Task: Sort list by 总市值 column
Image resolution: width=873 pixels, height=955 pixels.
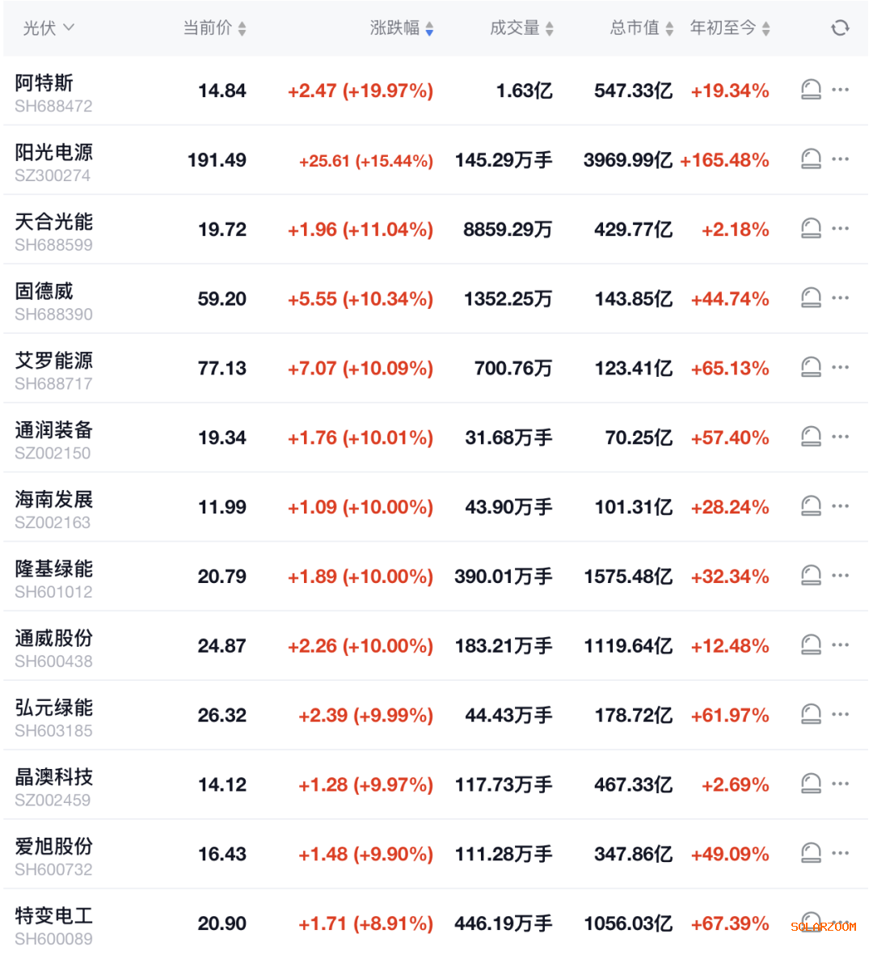Action: 642,28
